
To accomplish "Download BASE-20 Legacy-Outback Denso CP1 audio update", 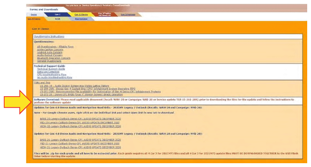I will (x=80, y=119).
